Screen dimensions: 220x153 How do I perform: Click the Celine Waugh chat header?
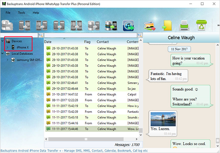(x=181, y=38)
